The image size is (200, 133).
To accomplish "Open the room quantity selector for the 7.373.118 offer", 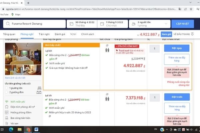I will pyautogui.click(x=154, y=97).
